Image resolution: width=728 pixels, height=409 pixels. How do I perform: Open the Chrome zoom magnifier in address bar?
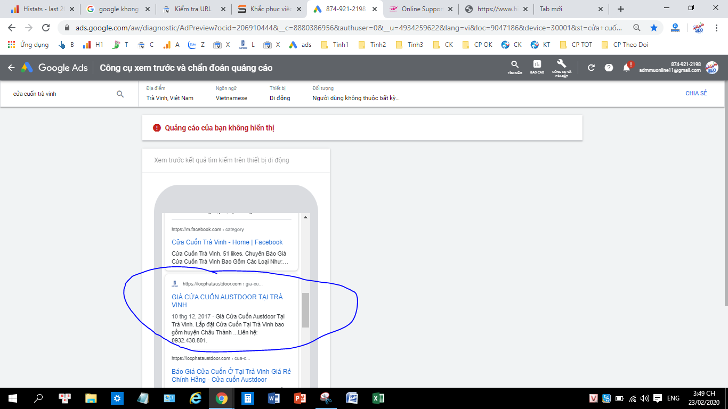click(637, 28)
